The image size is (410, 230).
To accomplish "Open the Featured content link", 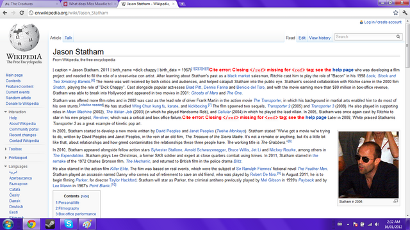I will 20,86.
